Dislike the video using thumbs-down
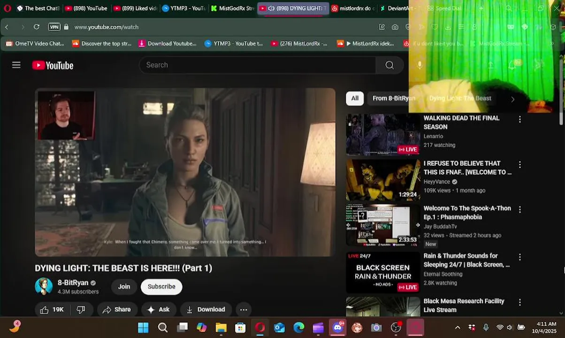The image size is (565, 338). pos(81,309)
